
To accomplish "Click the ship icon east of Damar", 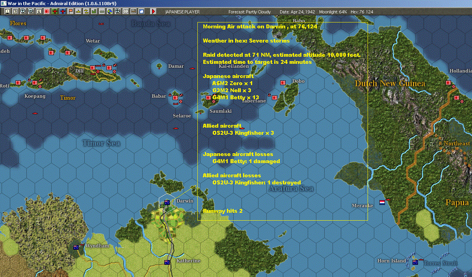I will pos(192,68).
